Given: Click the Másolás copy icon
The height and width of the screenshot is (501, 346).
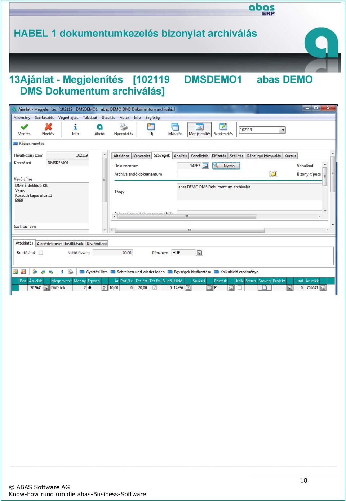Looking at the screenshot, I should click(x=175, y=127).
